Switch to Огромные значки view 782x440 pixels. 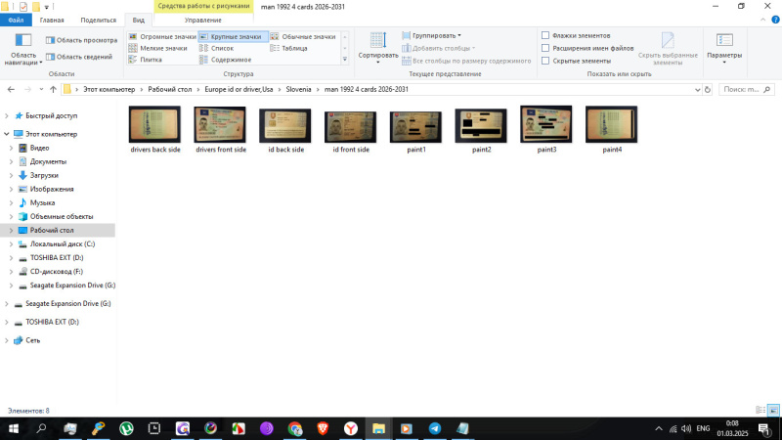click(x=162, y=36)
